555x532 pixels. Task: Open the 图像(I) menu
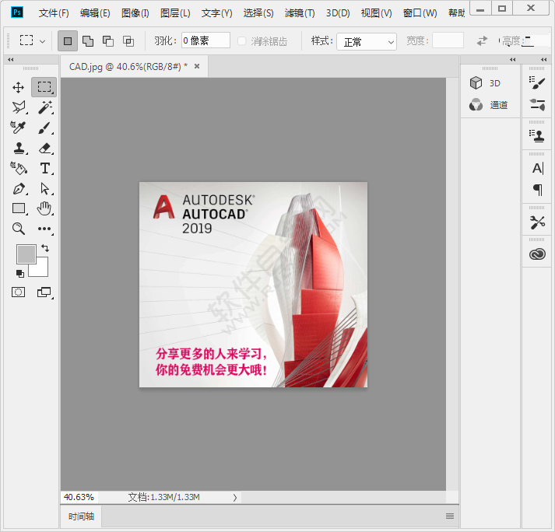[x=135, y=13]
